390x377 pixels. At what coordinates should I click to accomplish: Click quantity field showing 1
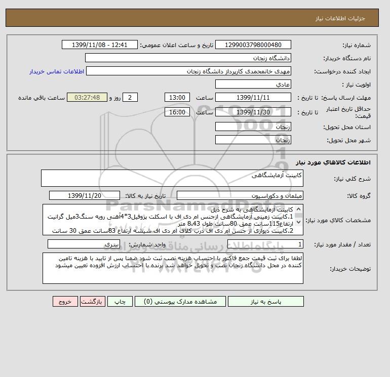[x=265, y=244]
